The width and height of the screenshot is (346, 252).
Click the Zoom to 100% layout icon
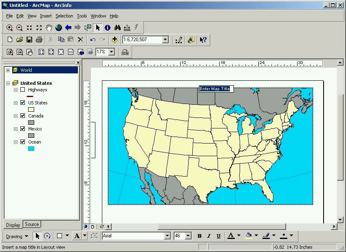tap(71, 52)
